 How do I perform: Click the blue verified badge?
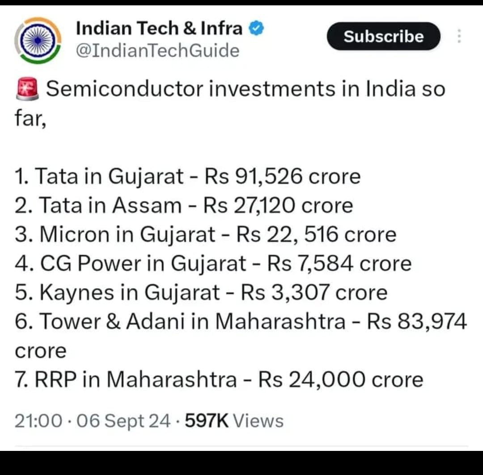pyautogui.click(x=256, y=28)
